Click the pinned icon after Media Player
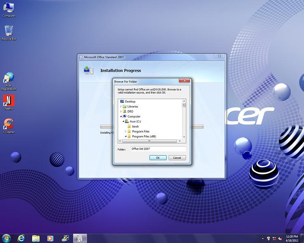Image resolution: width=304 pixels, height=243 pixels. (65, 238)
